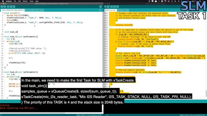Screen dimensions: 207x116
Task: Click Spotlight search icon in menu bar
Action: pos(172,1)
